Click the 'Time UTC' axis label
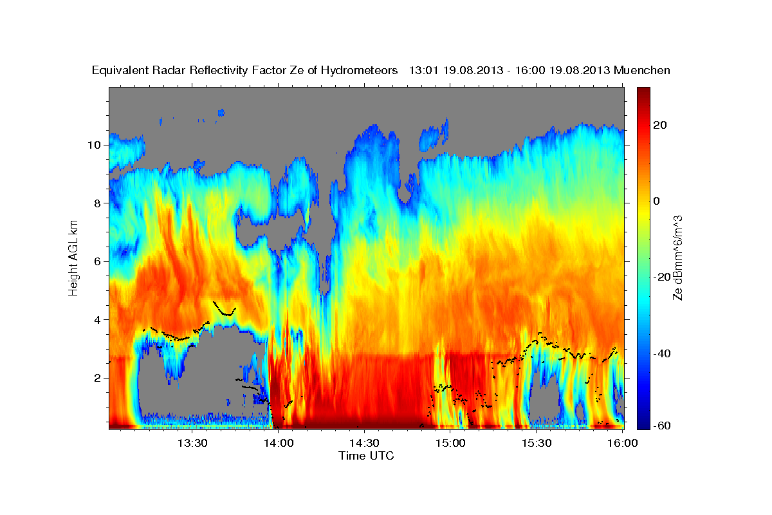 (366, 456)
